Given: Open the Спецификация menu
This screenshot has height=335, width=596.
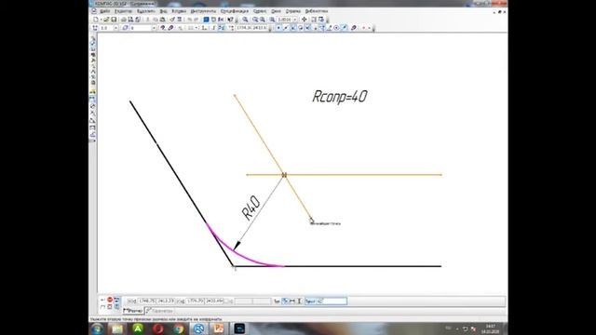Looking at the screenshot, I should tap(234, 11).
